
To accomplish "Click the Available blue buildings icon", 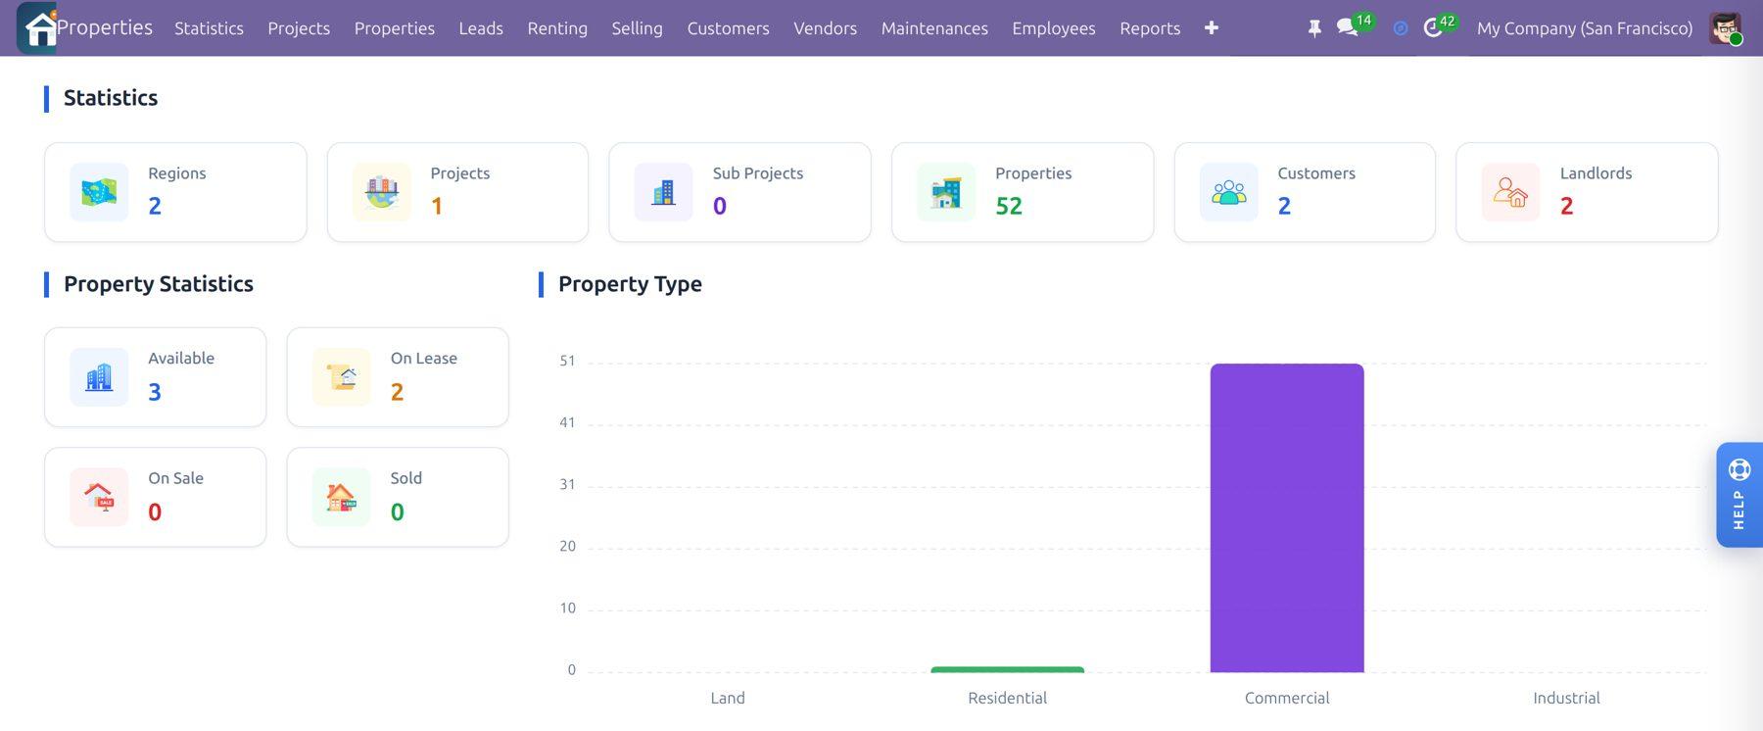I will coord(99,377).
